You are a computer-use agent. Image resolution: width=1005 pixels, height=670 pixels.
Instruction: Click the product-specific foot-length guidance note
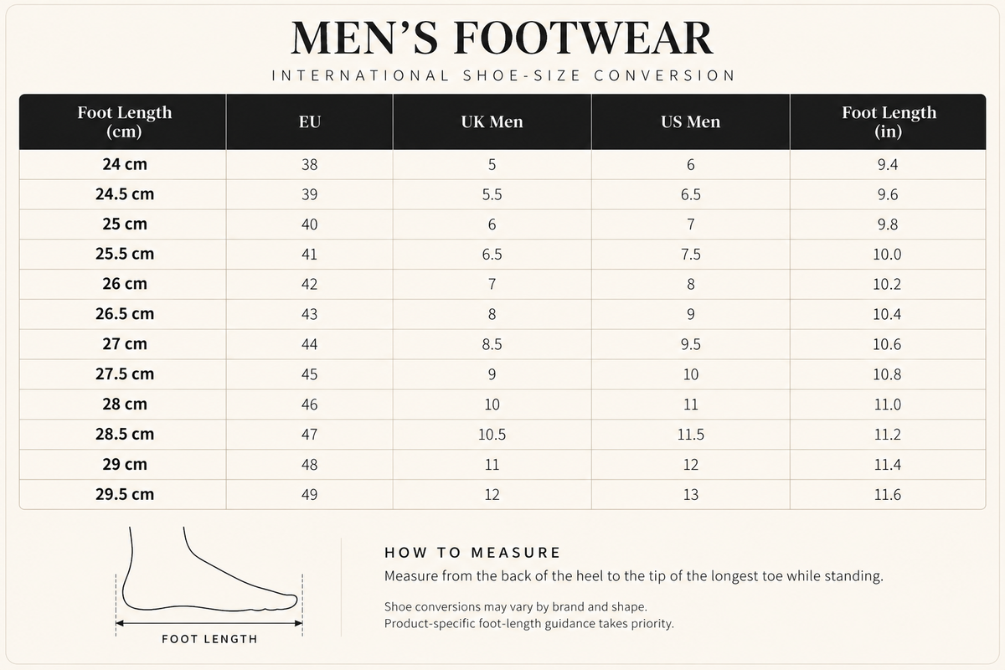[529, 624]
